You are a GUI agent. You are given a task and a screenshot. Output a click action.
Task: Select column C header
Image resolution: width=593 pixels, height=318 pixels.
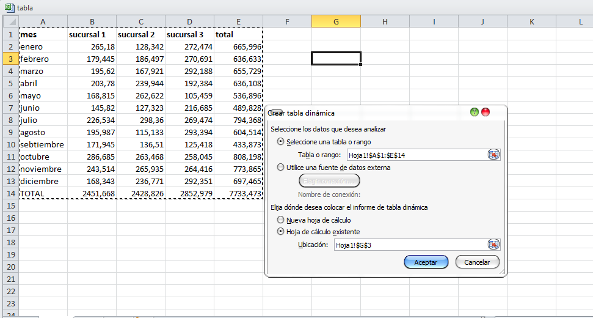pos(140,22)
